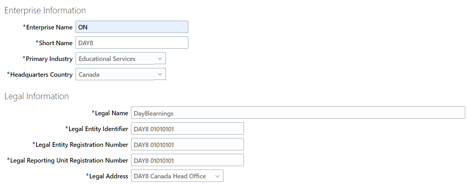Image resolution: width=468 pixels, height=185 pixels.
Task: Click the Legal Entity Registration Number label
Action: click(x=82, y=145)
